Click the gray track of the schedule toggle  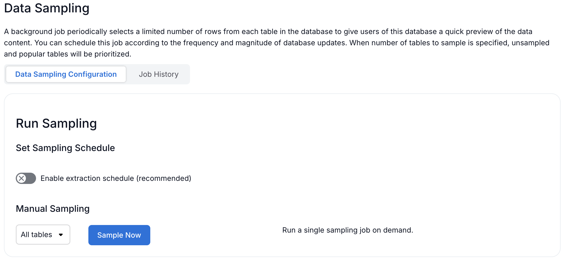click(31, 178)
